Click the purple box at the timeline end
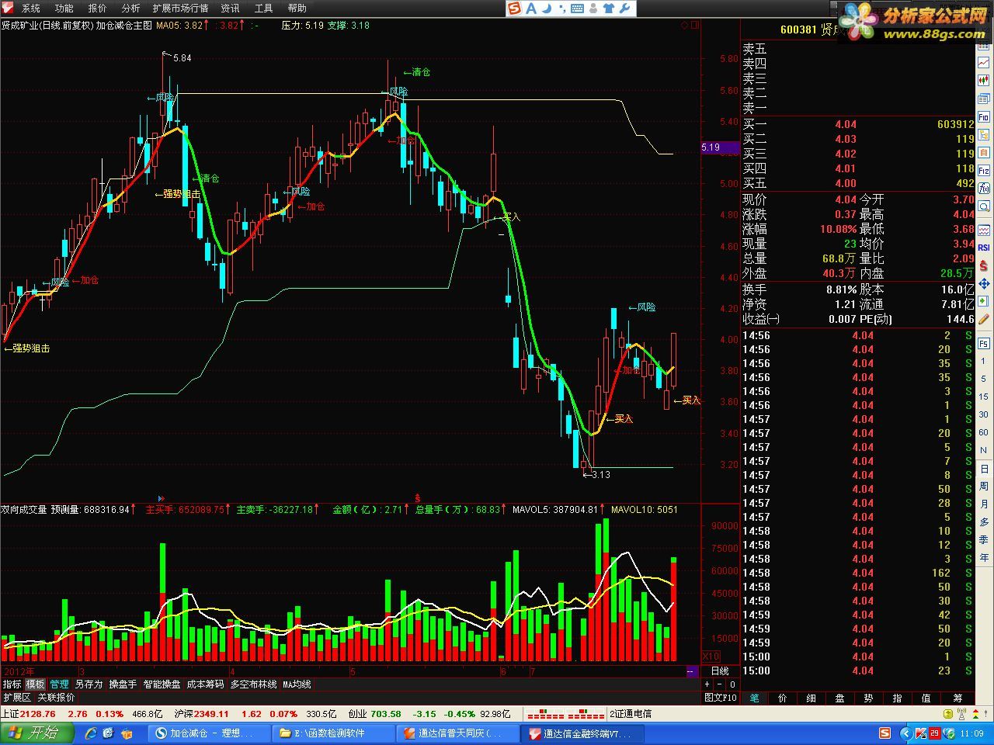 coord(693,670)
